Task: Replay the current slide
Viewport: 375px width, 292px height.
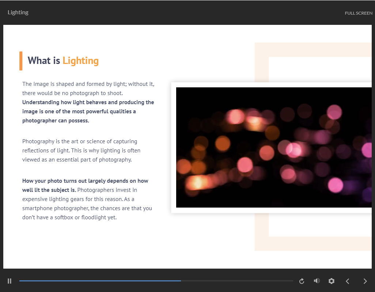Action: click(302, 281)
